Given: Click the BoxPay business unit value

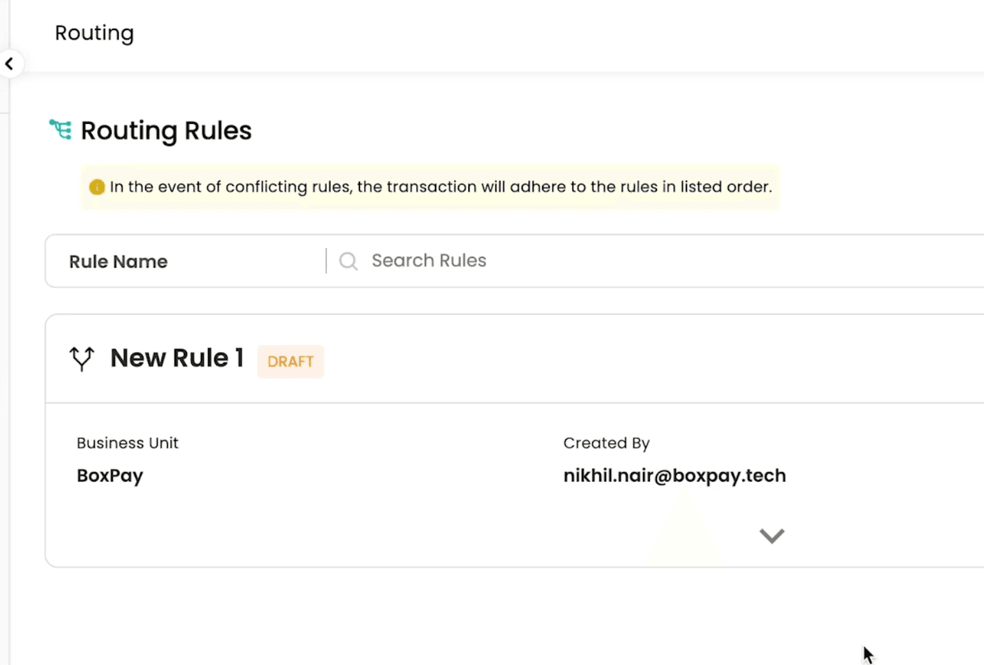Looking at the screenshot, I should coord(110,476).
